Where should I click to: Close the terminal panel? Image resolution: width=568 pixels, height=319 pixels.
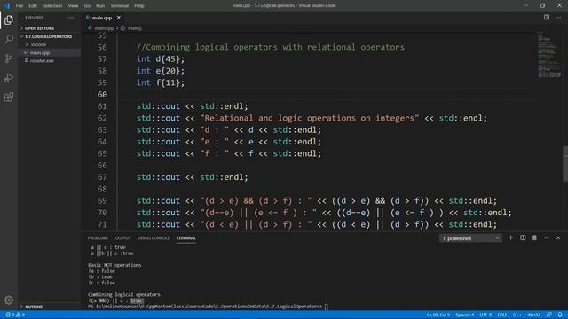pyautogui.click(x=558, y=237)
